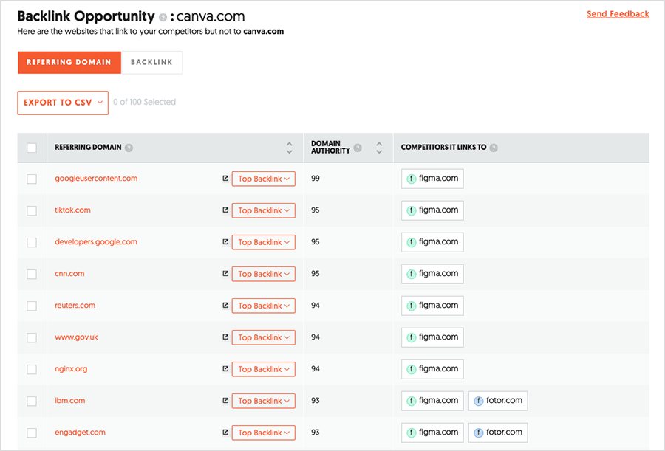Expand Top Backlink dropdown for tiktok.com
Screen dimensions: 665x451
[263, 210]
